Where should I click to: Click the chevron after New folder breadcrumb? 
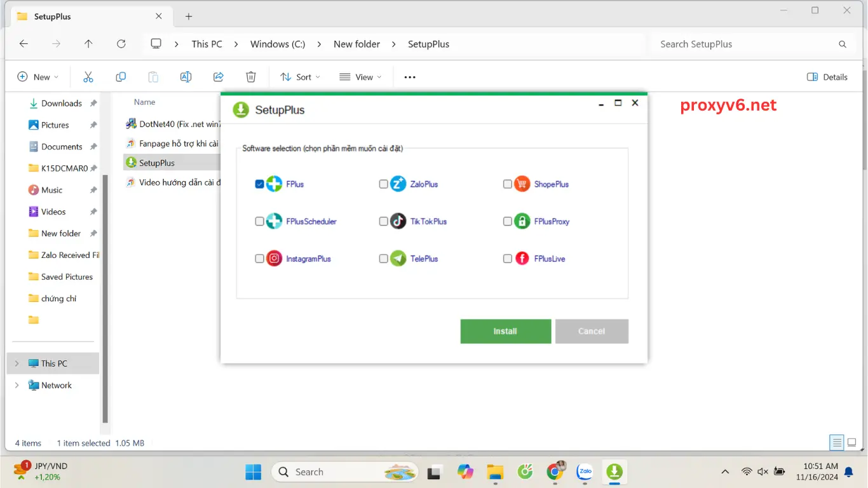click(394, 44)
